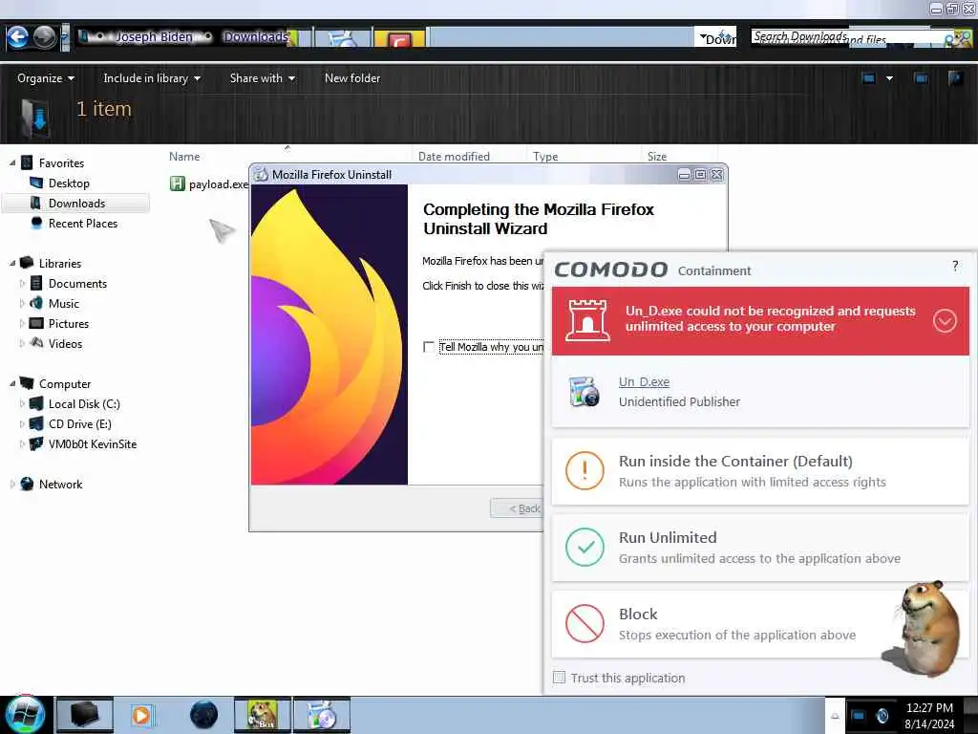Click the Change view icon

869,78
